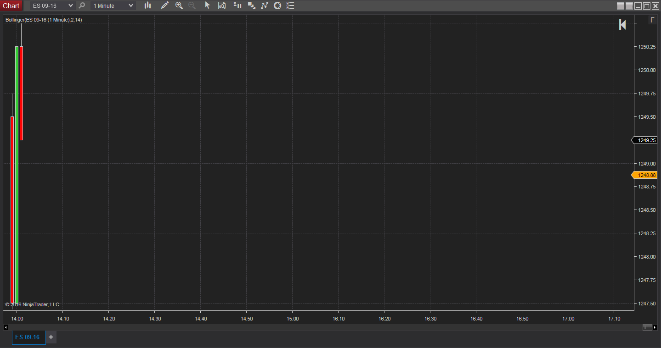
Task: Click the horizontal scrollbar left arrow
Action: 6,327
